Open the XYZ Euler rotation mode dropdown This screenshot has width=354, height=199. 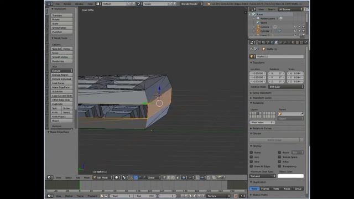[x=286, y=87]
